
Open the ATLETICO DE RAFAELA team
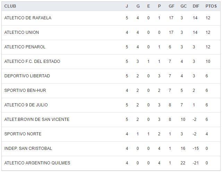(28, 18)
